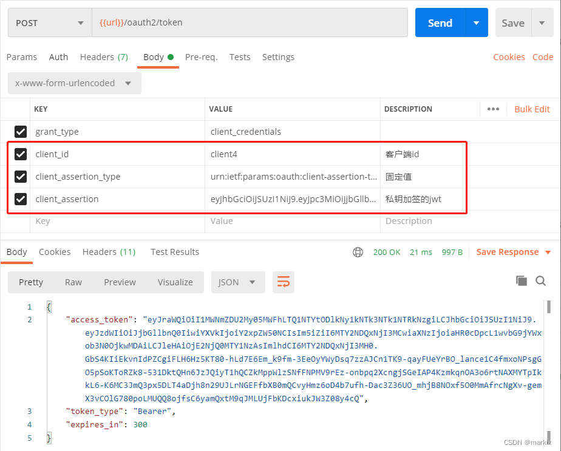Click the globe network icon near response status
Screen dimensions: 561x451
click(358, 251)
